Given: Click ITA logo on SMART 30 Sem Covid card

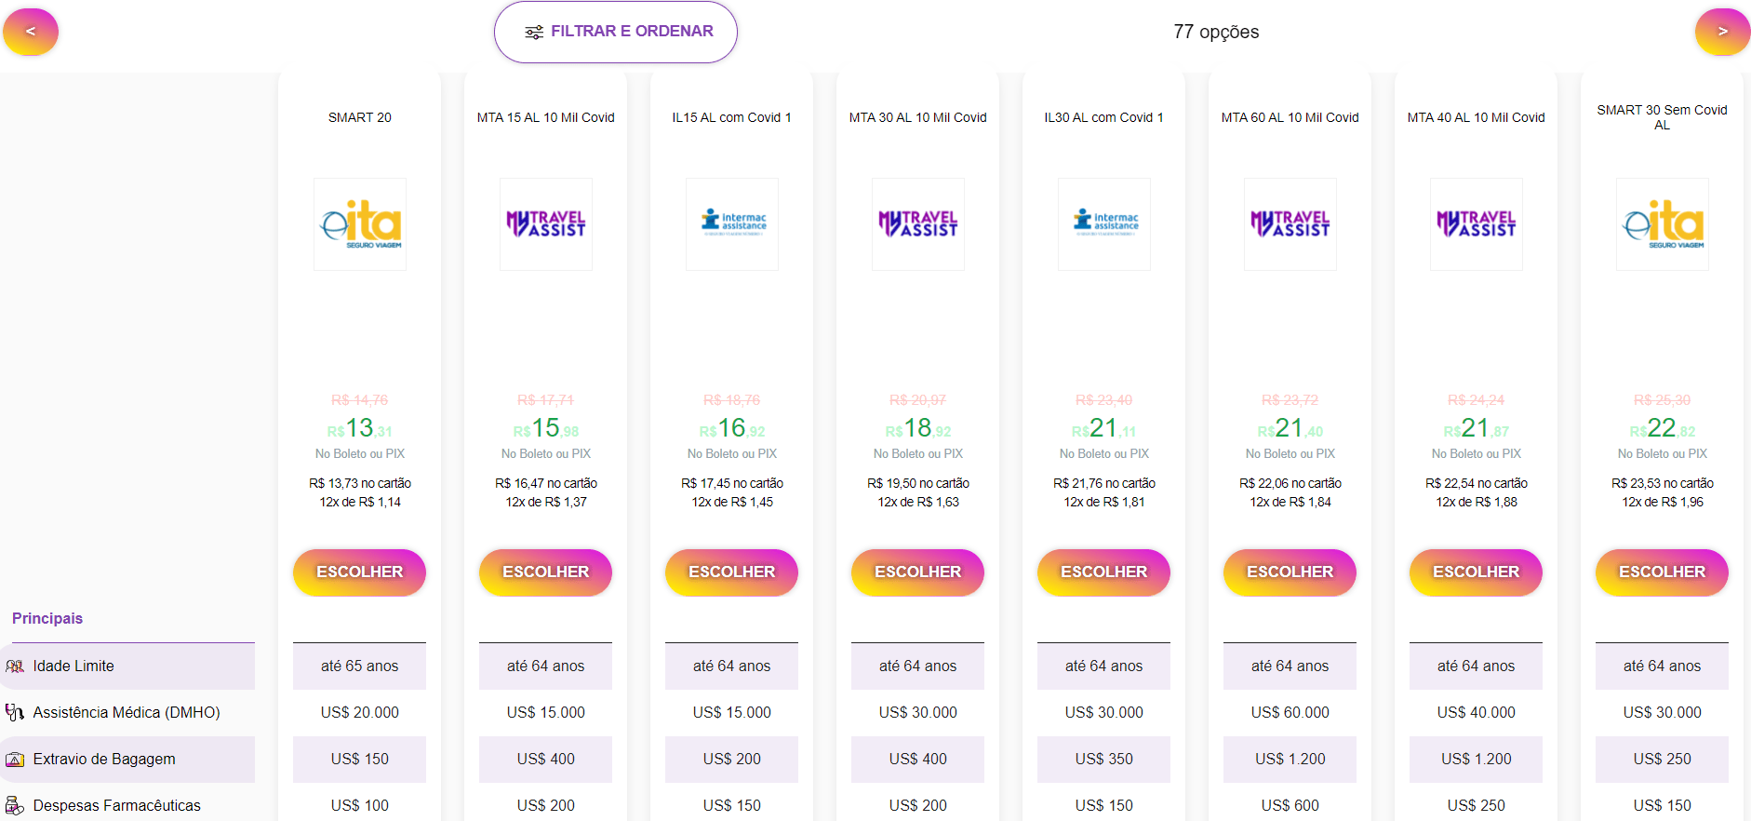Looking at the screenshot, I should (x=1663, y=224).
